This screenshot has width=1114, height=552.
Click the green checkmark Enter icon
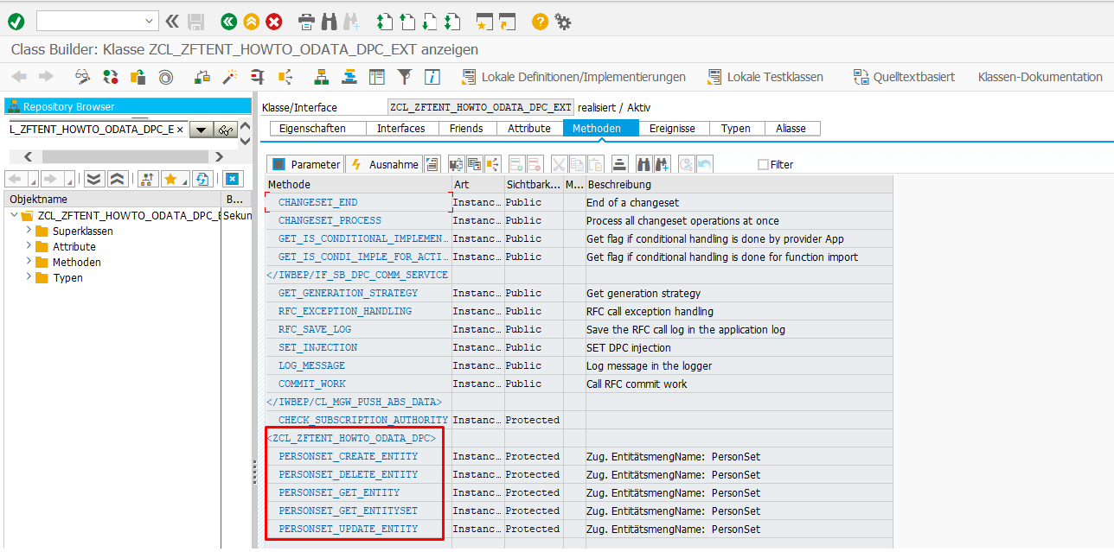tap(16, 22)
